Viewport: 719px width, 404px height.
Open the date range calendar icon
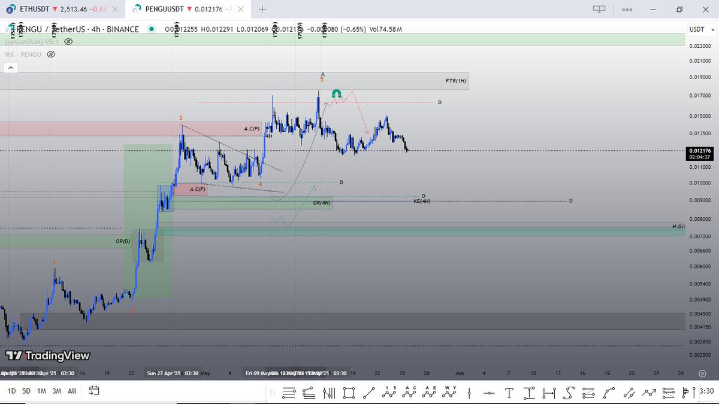(x=94, y=391)
